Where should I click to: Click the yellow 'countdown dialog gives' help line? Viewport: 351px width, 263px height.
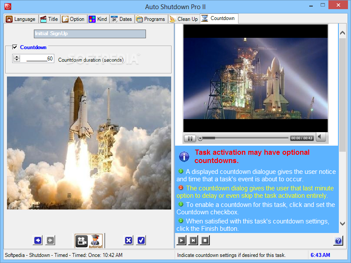point(255,192)
